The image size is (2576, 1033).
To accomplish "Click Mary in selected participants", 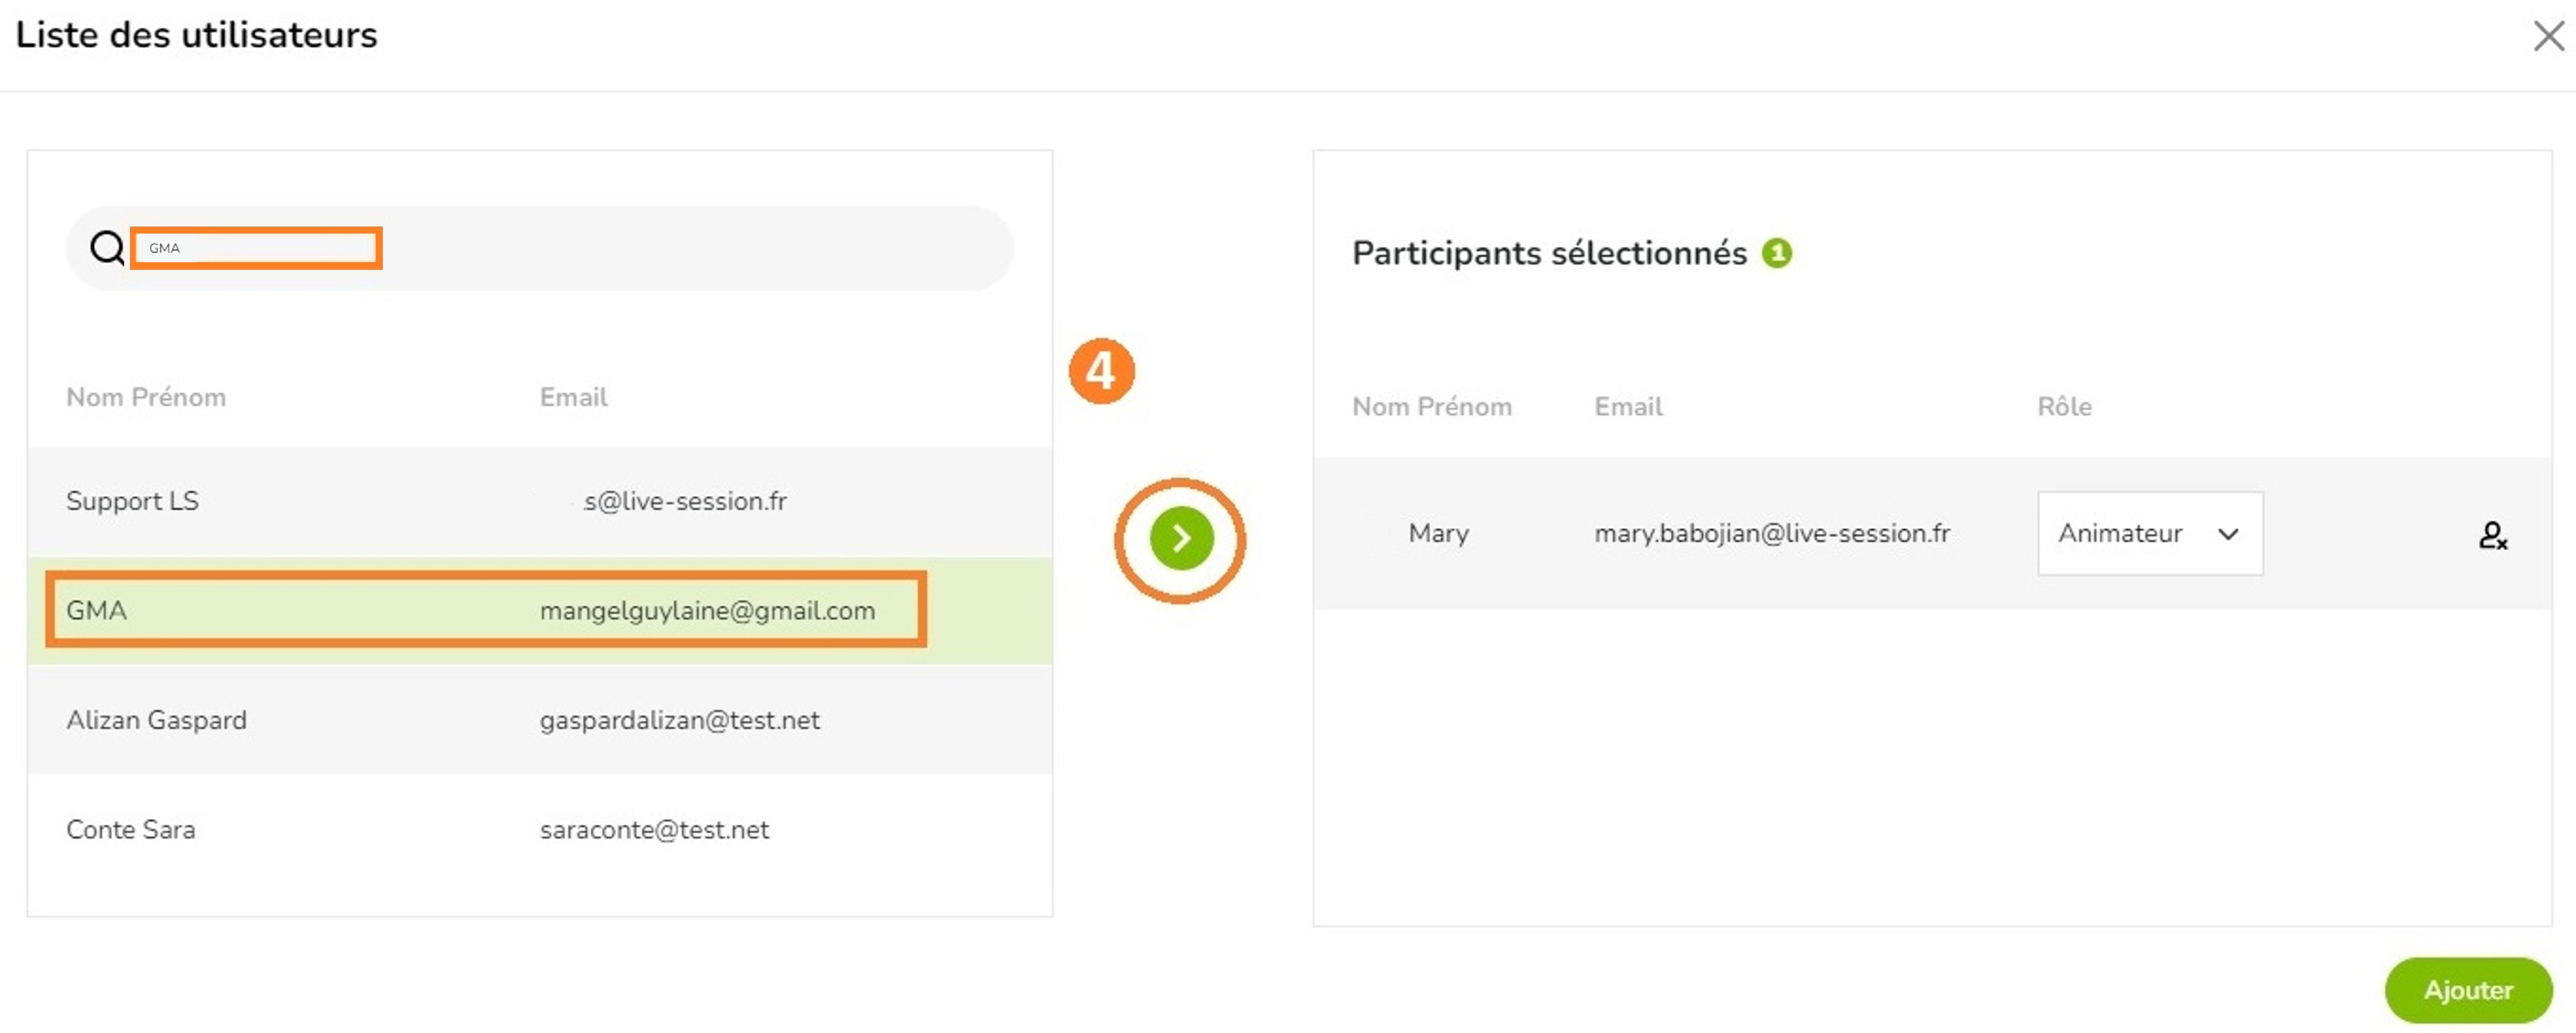I will [x=1438, y=534].
